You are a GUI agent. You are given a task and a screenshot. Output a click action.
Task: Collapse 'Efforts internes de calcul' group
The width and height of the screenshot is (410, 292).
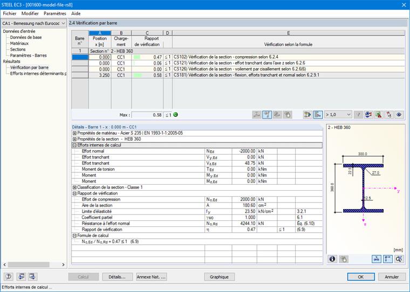tap(74, 145)
